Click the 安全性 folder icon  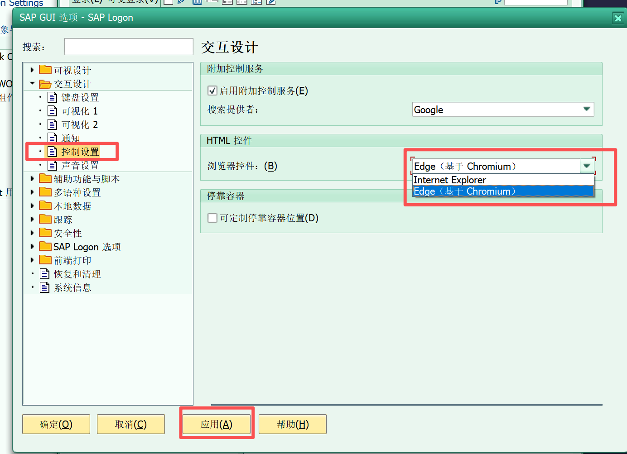click(x=45, y=233)
